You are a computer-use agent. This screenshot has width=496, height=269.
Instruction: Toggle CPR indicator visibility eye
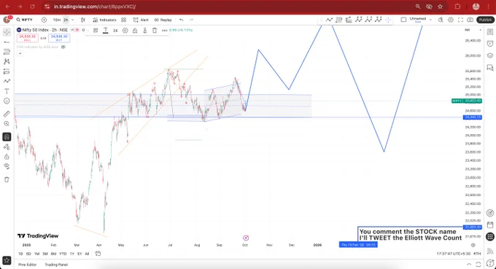pos(63,47)
